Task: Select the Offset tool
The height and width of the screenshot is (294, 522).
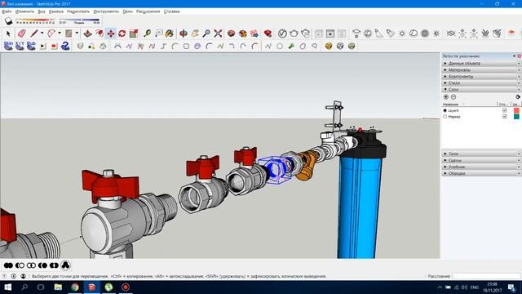Action: coord(100,33)
